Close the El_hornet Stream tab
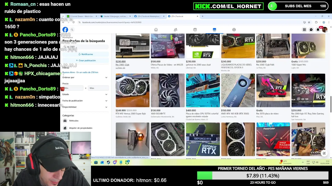332x186 pixels. tap(96, 16)
